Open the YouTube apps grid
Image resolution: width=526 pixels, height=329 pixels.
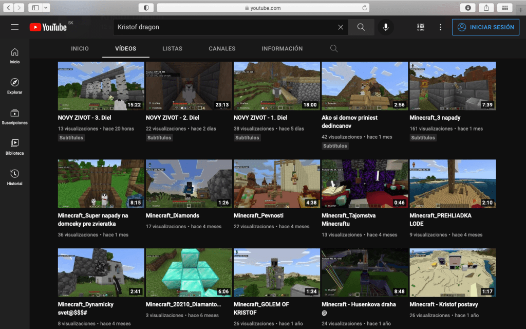click(421, 27)
